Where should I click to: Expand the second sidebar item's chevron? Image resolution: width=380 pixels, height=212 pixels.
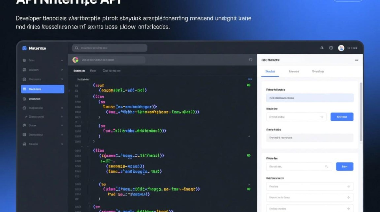62,70
